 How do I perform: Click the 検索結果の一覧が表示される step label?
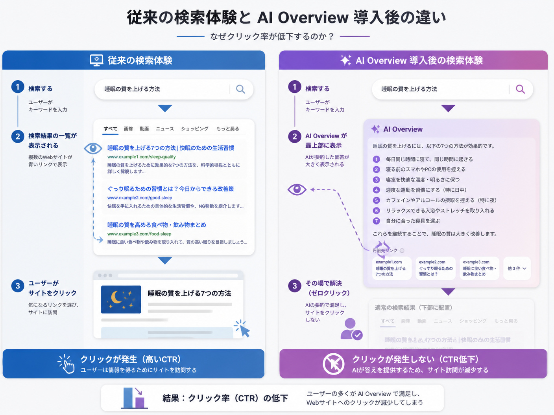click(52, 141)
